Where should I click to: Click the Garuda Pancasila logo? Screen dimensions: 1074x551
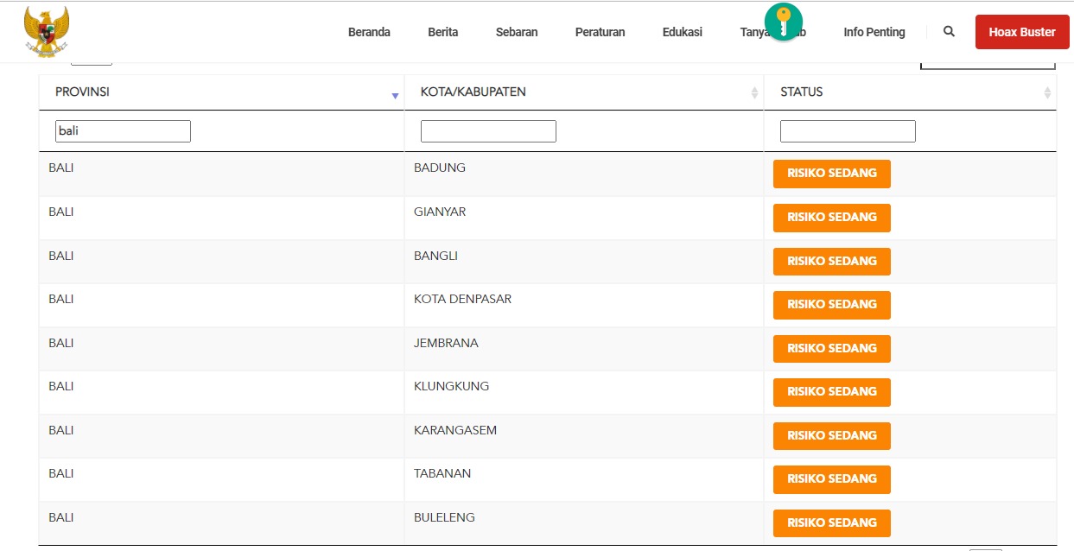click(46, 32)
